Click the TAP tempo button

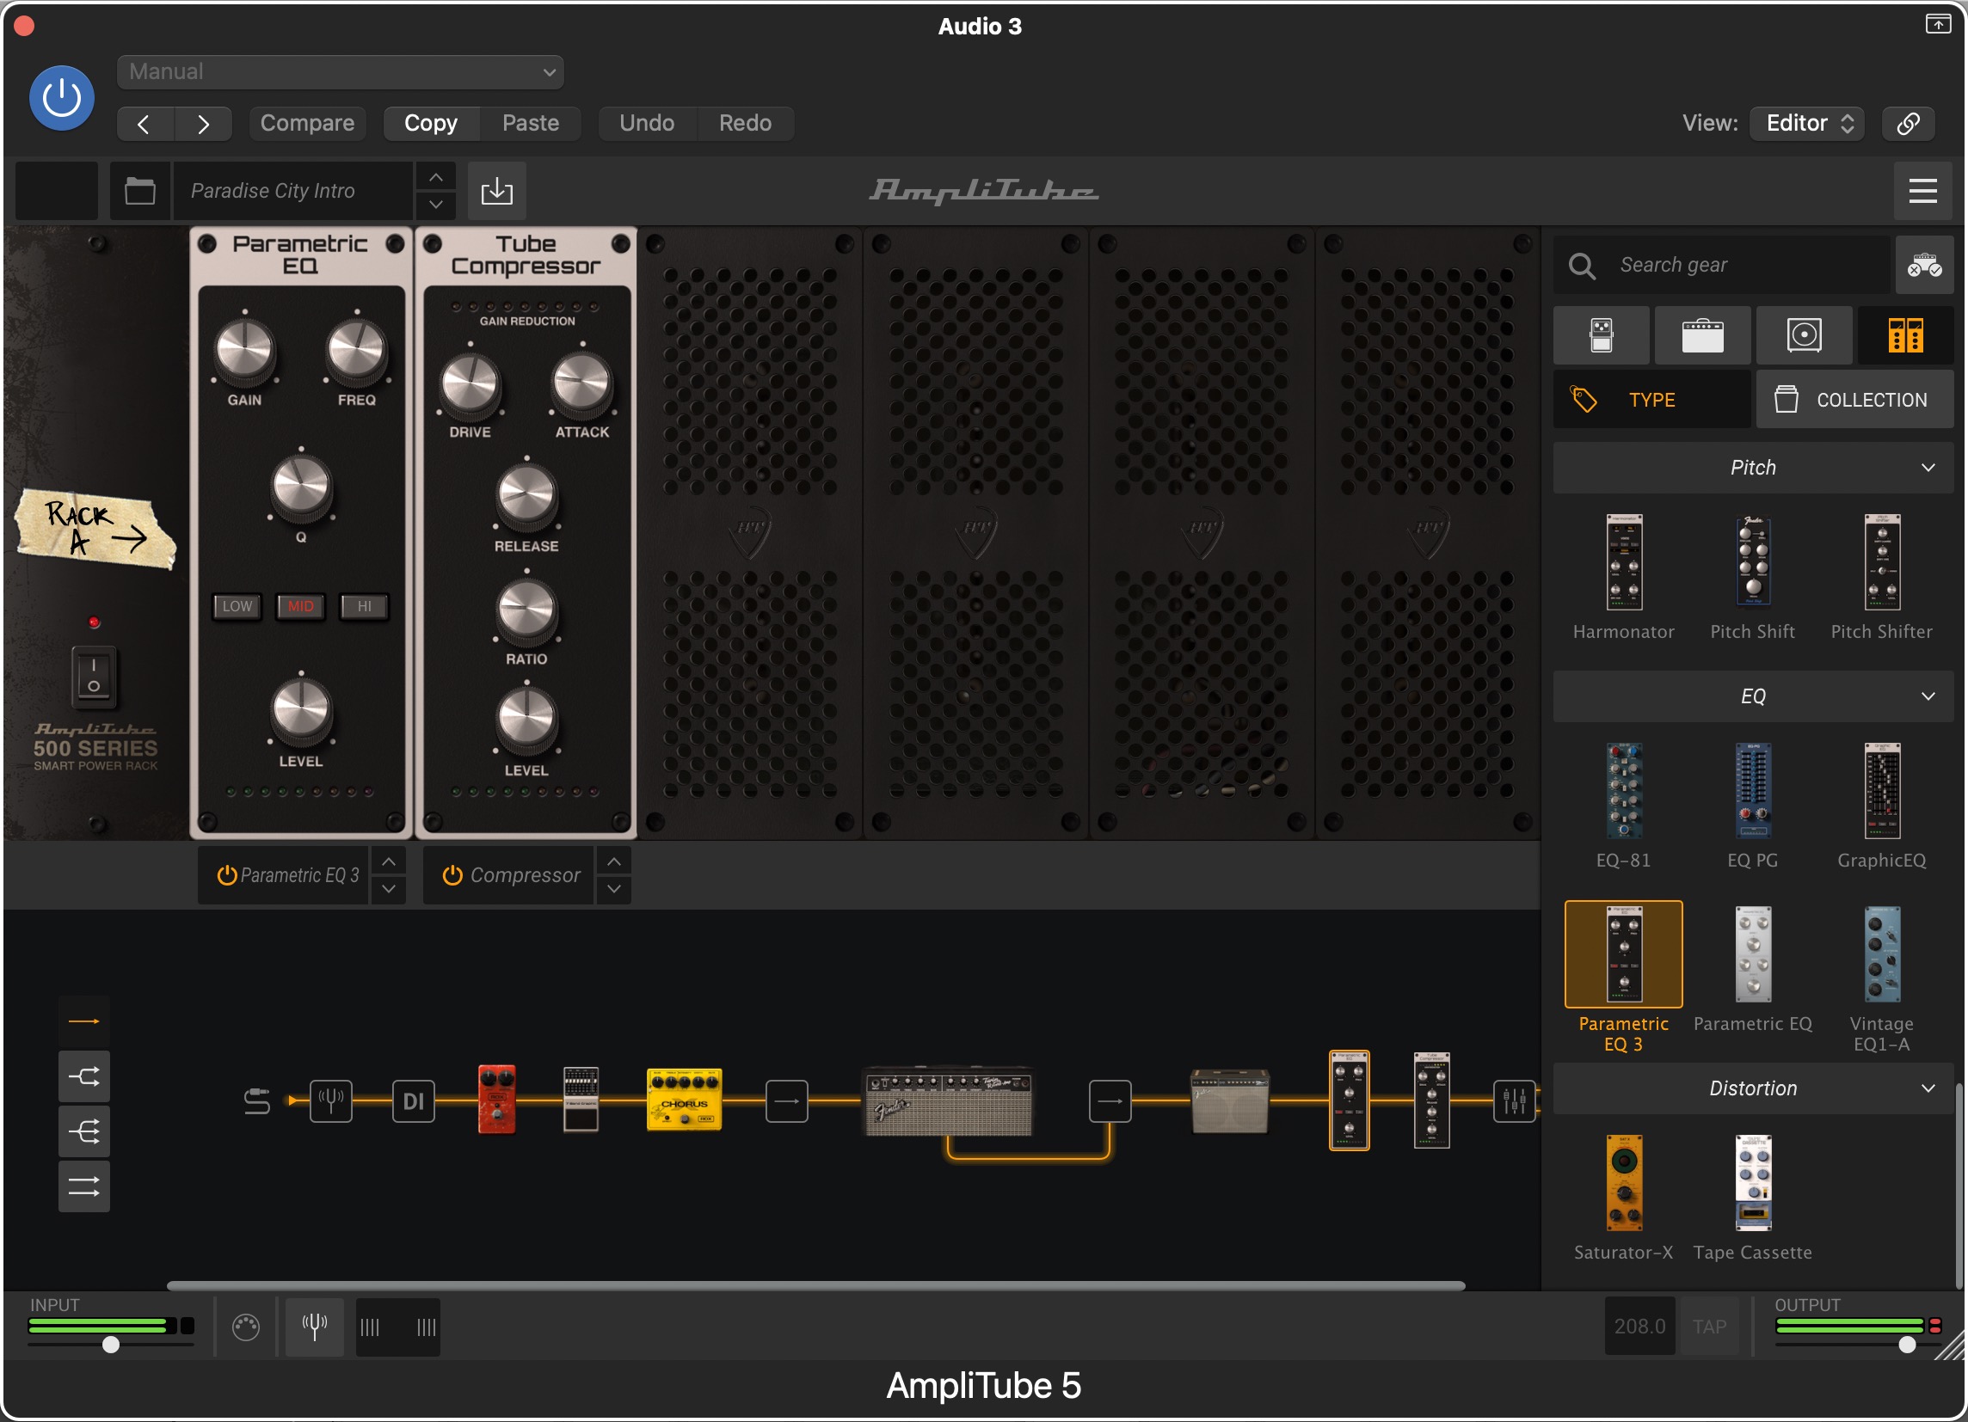tap(1709, 1327)
